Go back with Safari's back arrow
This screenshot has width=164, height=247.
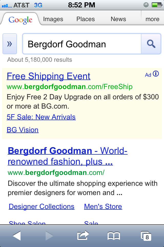click(17, 236)
